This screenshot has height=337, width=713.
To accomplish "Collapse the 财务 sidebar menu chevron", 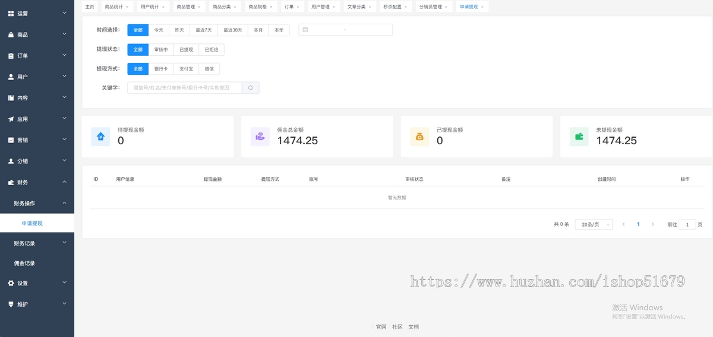I will tap(64, 182).
